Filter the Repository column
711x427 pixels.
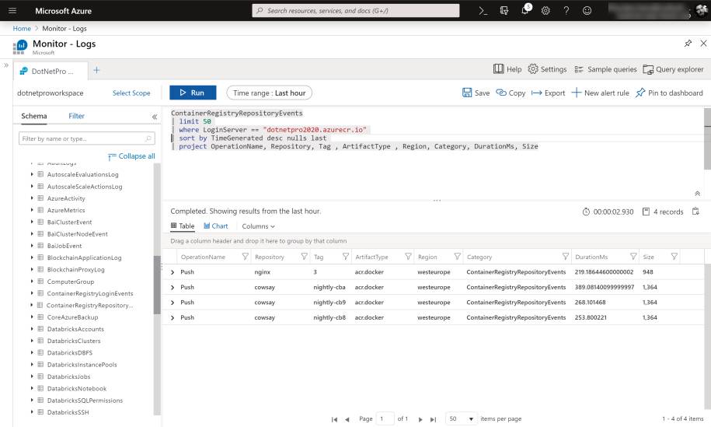pos(305,257)
